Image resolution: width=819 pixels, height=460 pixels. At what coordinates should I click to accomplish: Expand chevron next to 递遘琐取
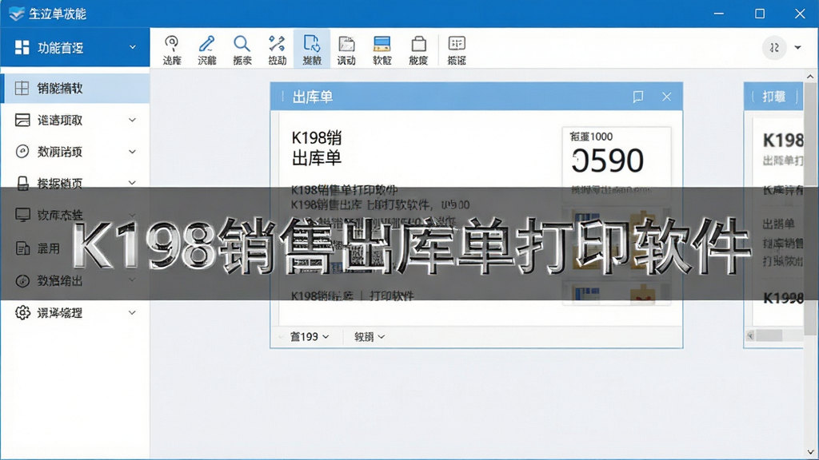tap(133, 120)
